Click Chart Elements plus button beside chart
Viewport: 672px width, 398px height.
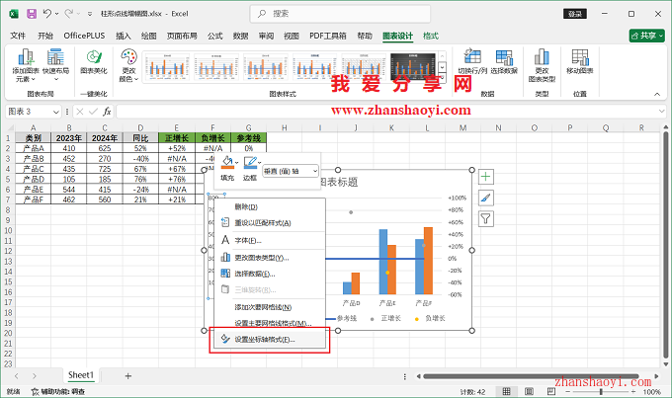pos(485,177)
